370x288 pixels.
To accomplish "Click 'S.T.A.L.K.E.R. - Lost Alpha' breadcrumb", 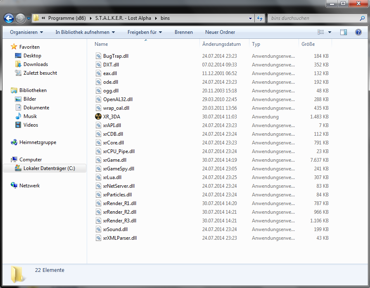I will (123, 18).
